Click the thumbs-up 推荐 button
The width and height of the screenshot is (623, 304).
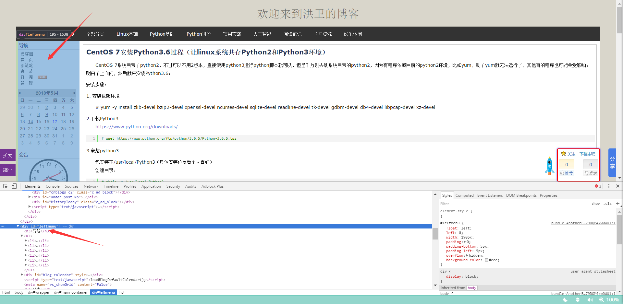point(567,173)
